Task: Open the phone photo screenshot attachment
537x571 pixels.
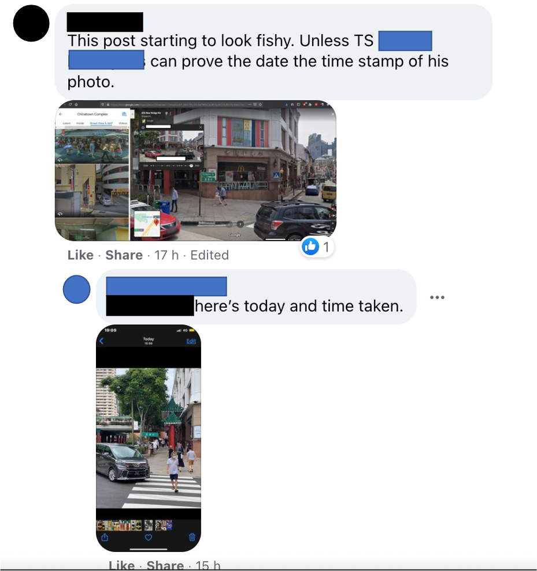Action: (x=149, y=438)
